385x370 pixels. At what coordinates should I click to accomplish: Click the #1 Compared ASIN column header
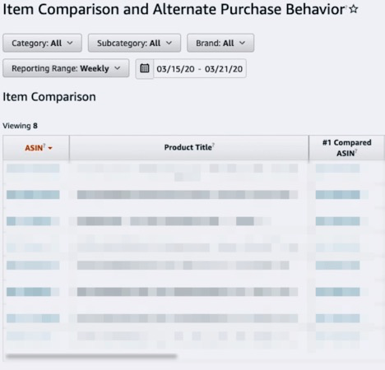(346, 148)
